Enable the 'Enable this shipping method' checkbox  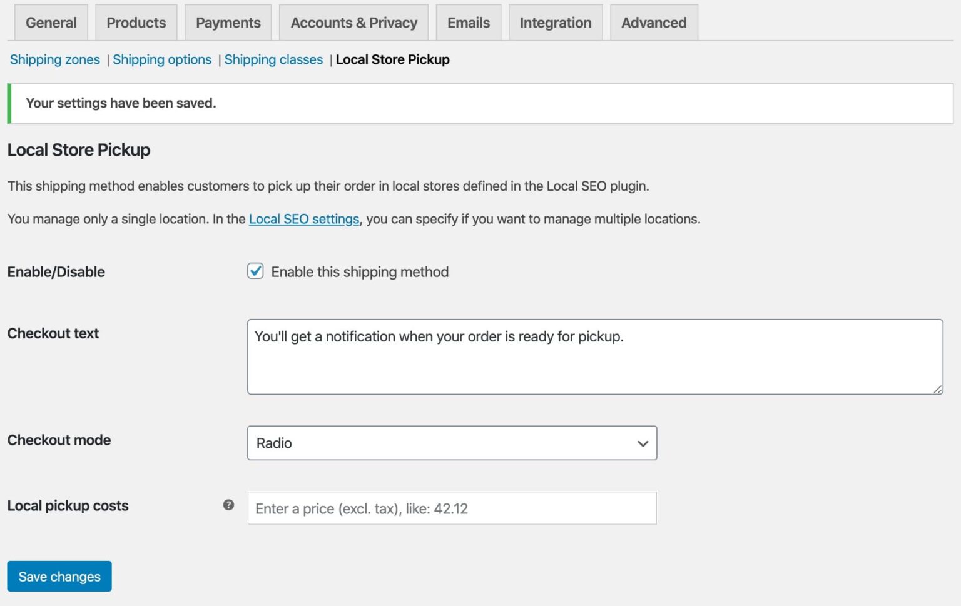255,271
